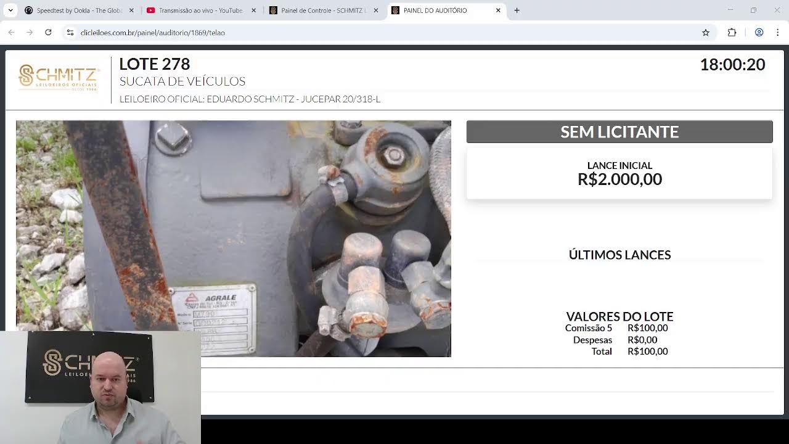Viewport: 789px width, 444px height.
Task: Close the Painel de Controle tab
Action: (x=376, y=10)
